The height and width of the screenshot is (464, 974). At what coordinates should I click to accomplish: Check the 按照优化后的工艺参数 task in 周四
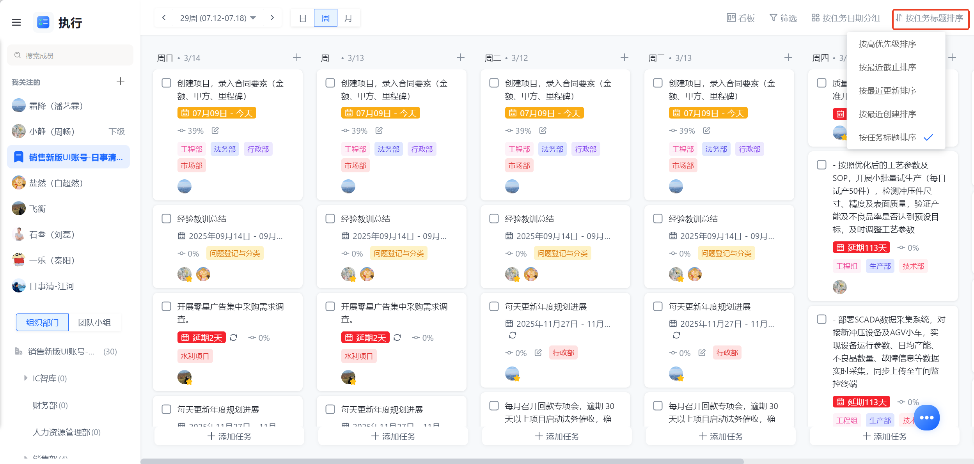coord(822,165)
